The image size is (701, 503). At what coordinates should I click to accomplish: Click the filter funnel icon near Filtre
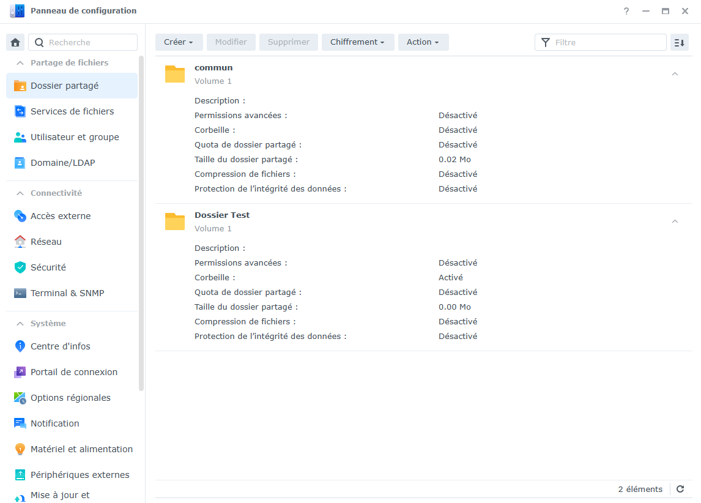pyautogui.click(x=545, y=42)
